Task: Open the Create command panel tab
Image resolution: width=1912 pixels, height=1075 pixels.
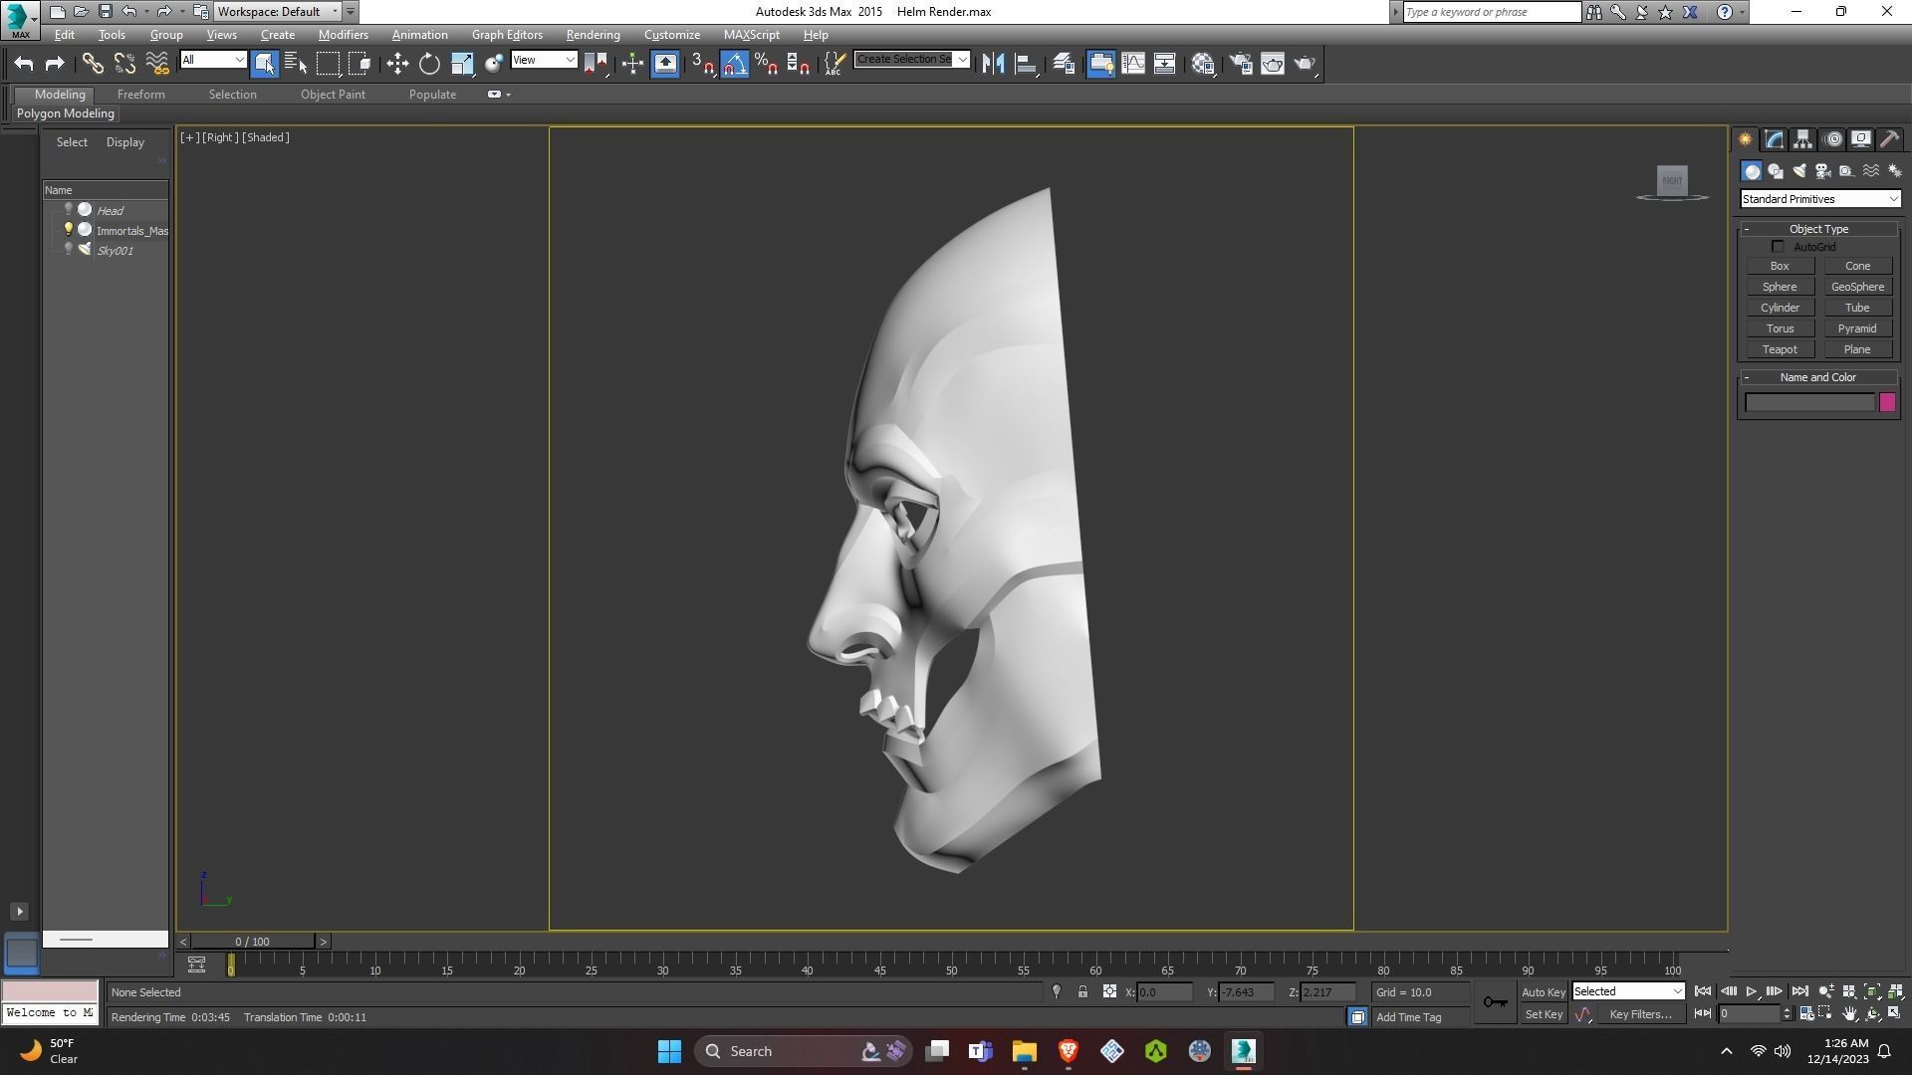Action: point(1746,139)
